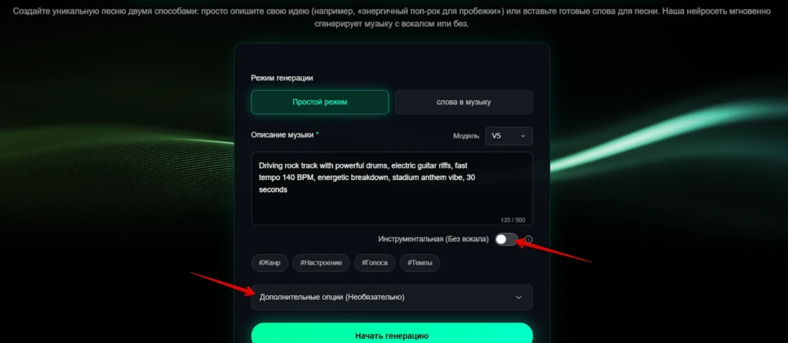Click the chevron at the right of Дополнительные опции

coord(519,298)
